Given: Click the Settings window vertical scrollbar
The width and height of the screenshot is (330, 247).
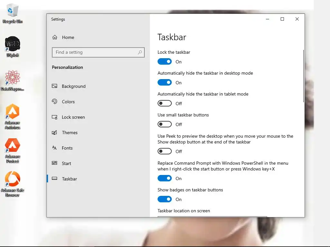Looking at the screenshot, I should (303, 76).
